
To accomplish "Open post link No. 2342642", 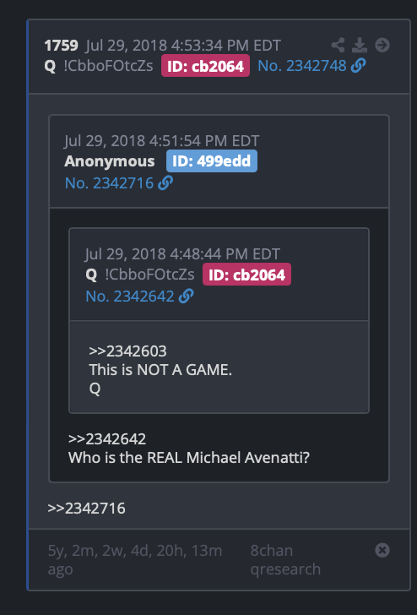I will (x=130, y=297).
